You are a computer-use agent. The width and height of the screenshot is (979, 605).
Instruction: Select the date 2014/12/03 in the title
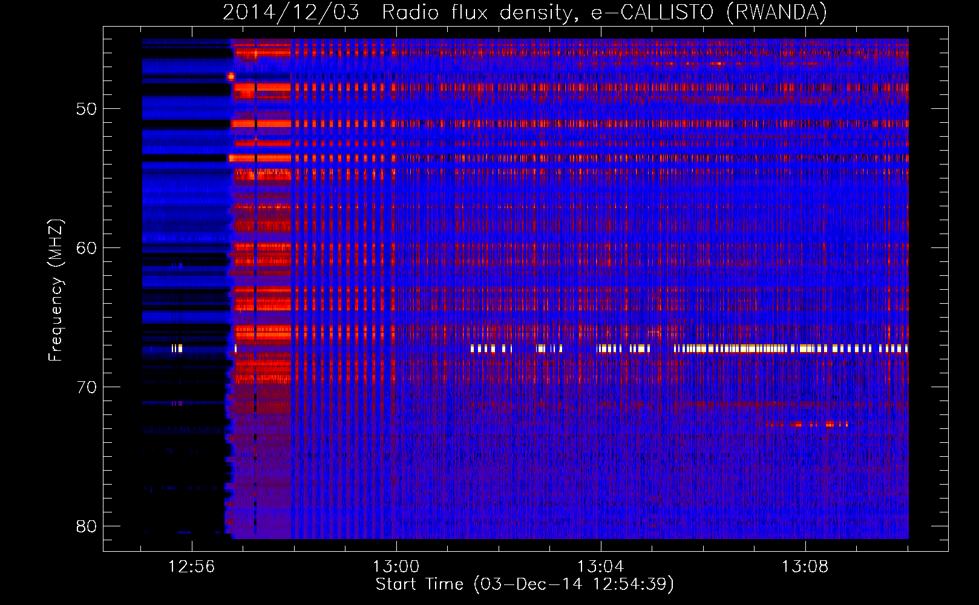coord(291,12)
